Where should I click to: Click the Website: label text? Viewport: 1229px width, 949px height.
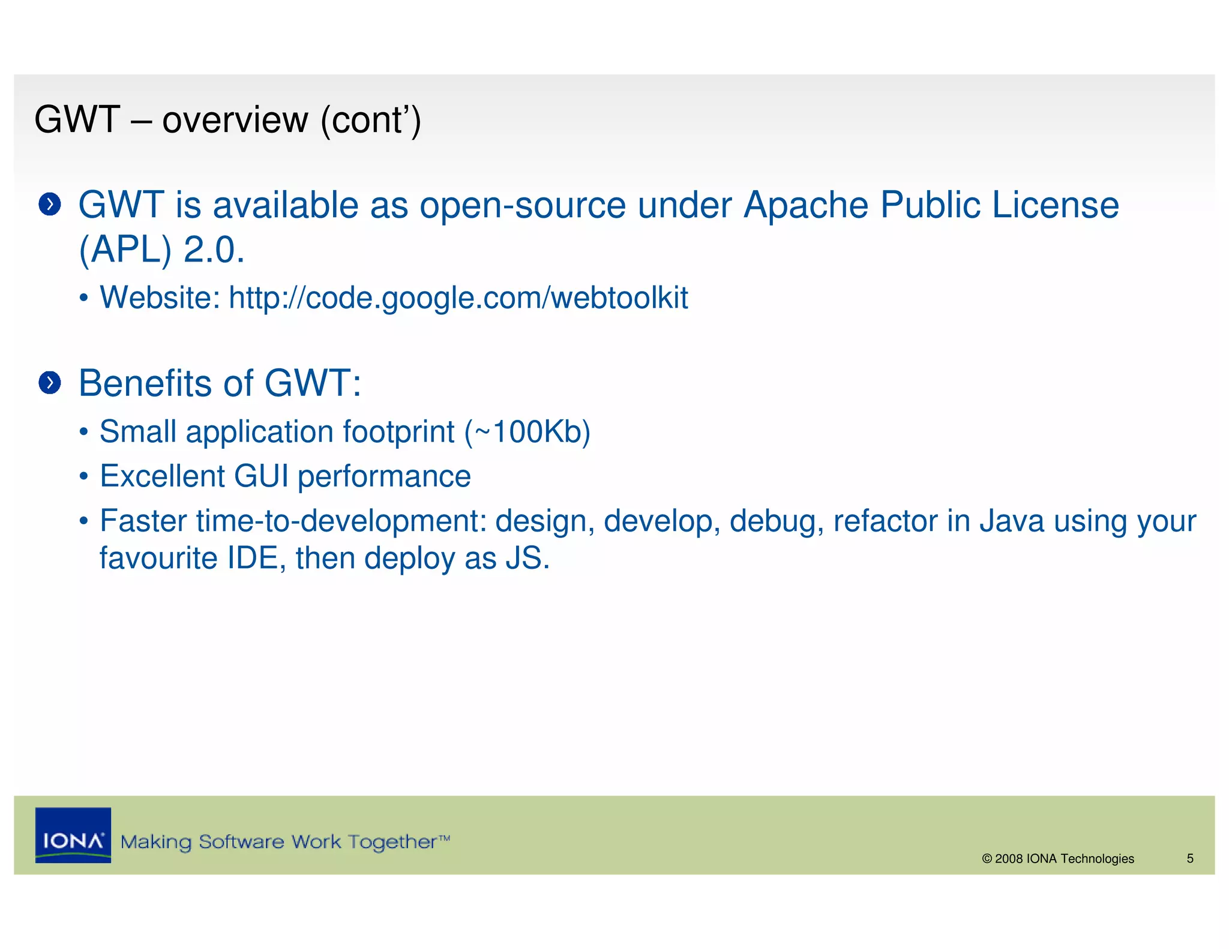pos(160,298)
